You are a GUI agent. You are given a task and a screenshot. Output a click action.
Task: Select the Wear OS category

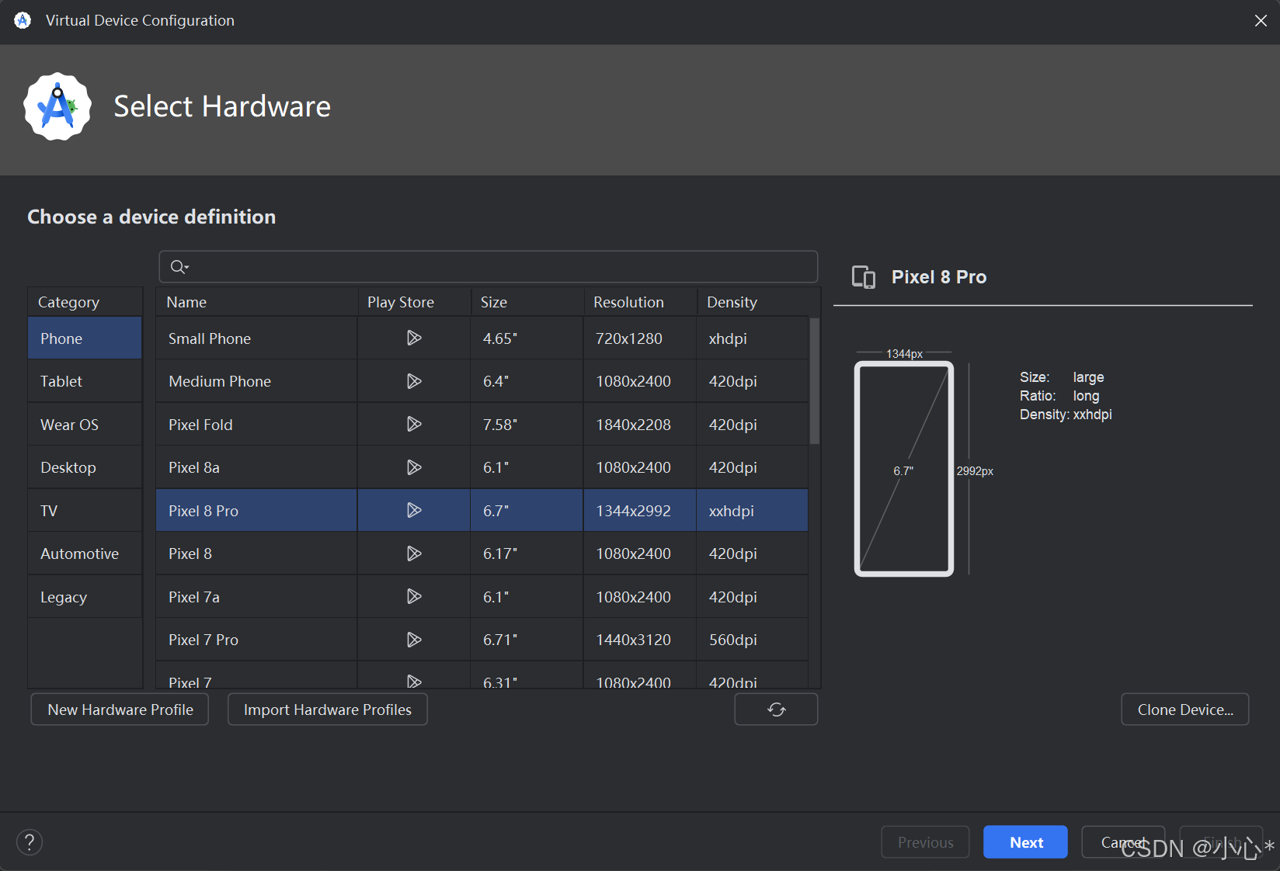point(85,425)
